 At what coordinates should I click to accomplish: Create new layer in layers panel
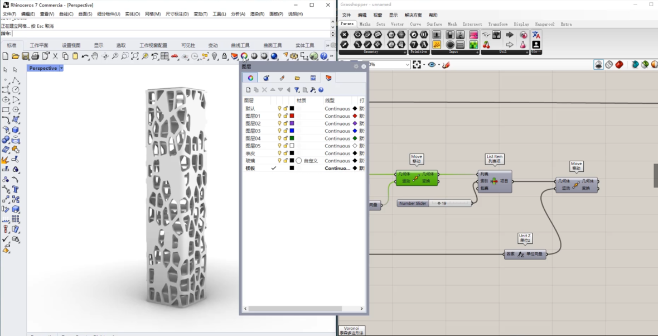coord(248,90)
